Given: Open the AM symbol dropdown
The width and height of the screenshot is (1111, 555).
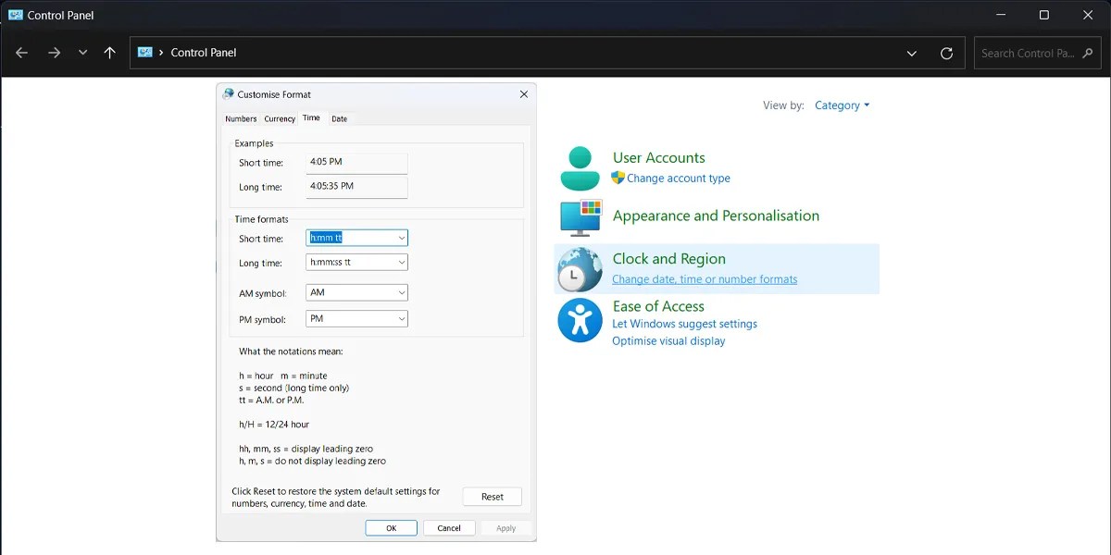Looking at the screenshot, I should [401, 292].
